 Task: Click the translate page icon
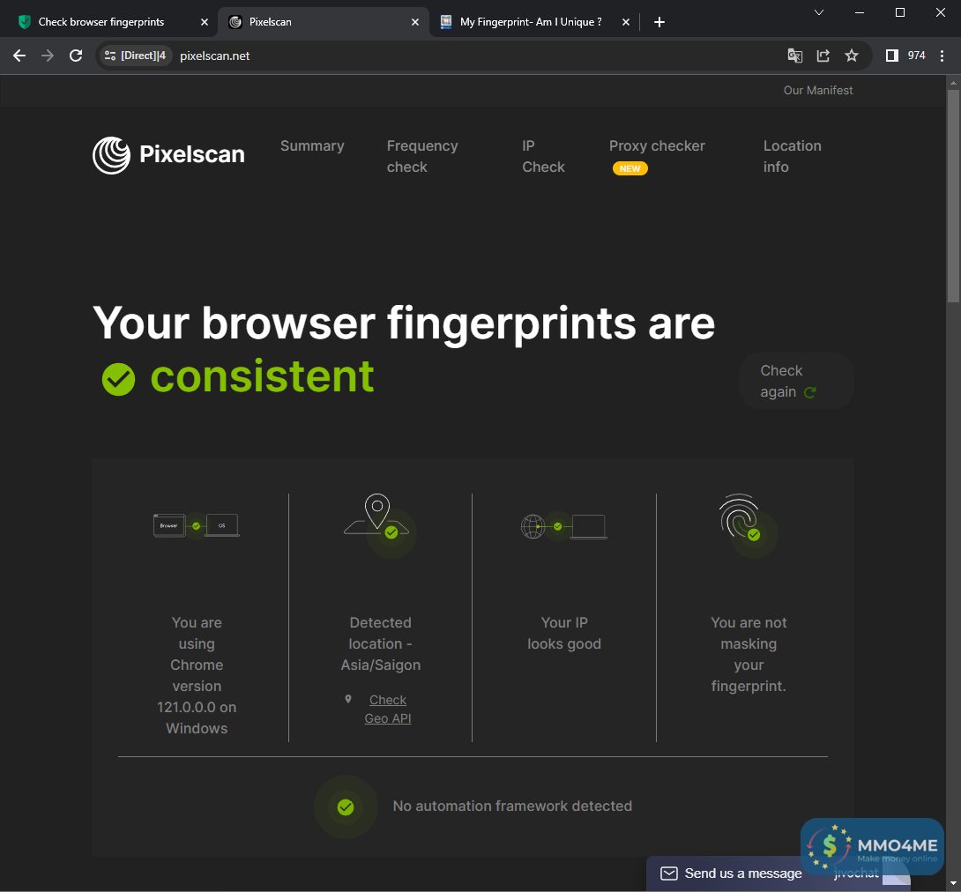coord(795,56)
